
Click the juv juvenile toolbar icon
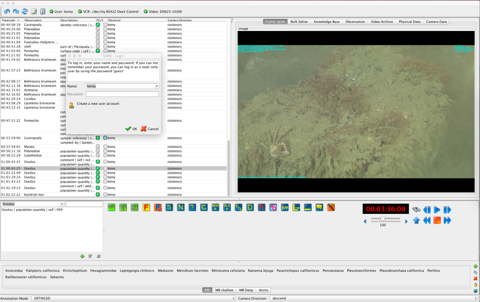click(x=284, y=208)
